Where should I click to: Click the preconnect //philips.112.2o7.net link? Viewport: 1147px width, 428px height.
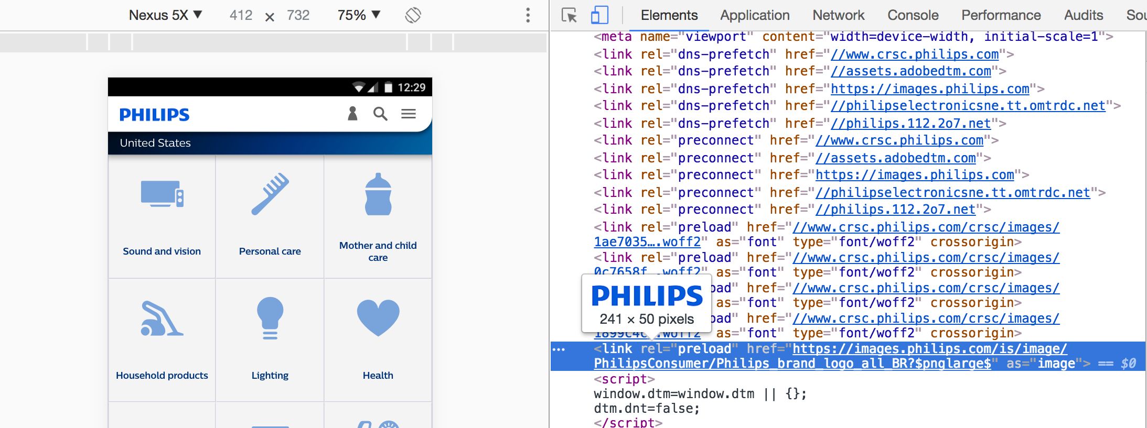point(896,210)
